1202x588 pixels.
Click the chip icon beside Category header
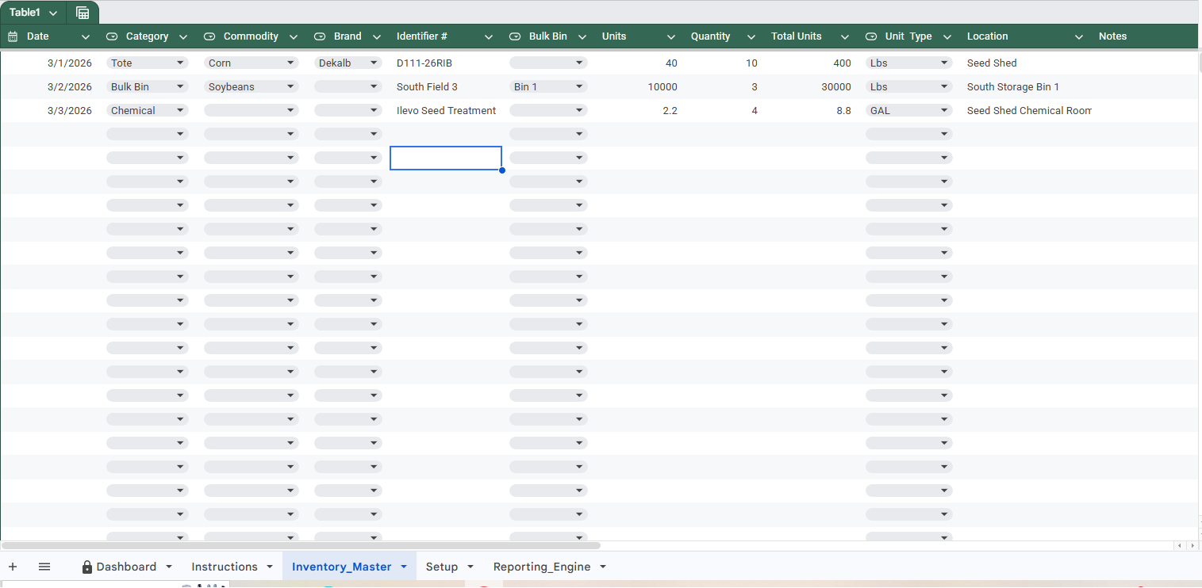point(113,36)
